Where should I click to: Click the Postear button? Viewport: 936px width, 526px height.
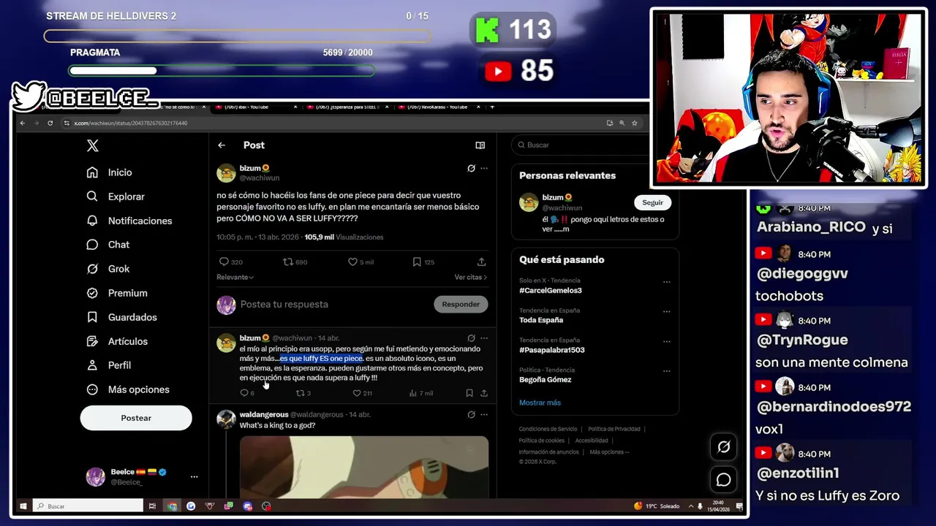[136, 418]
